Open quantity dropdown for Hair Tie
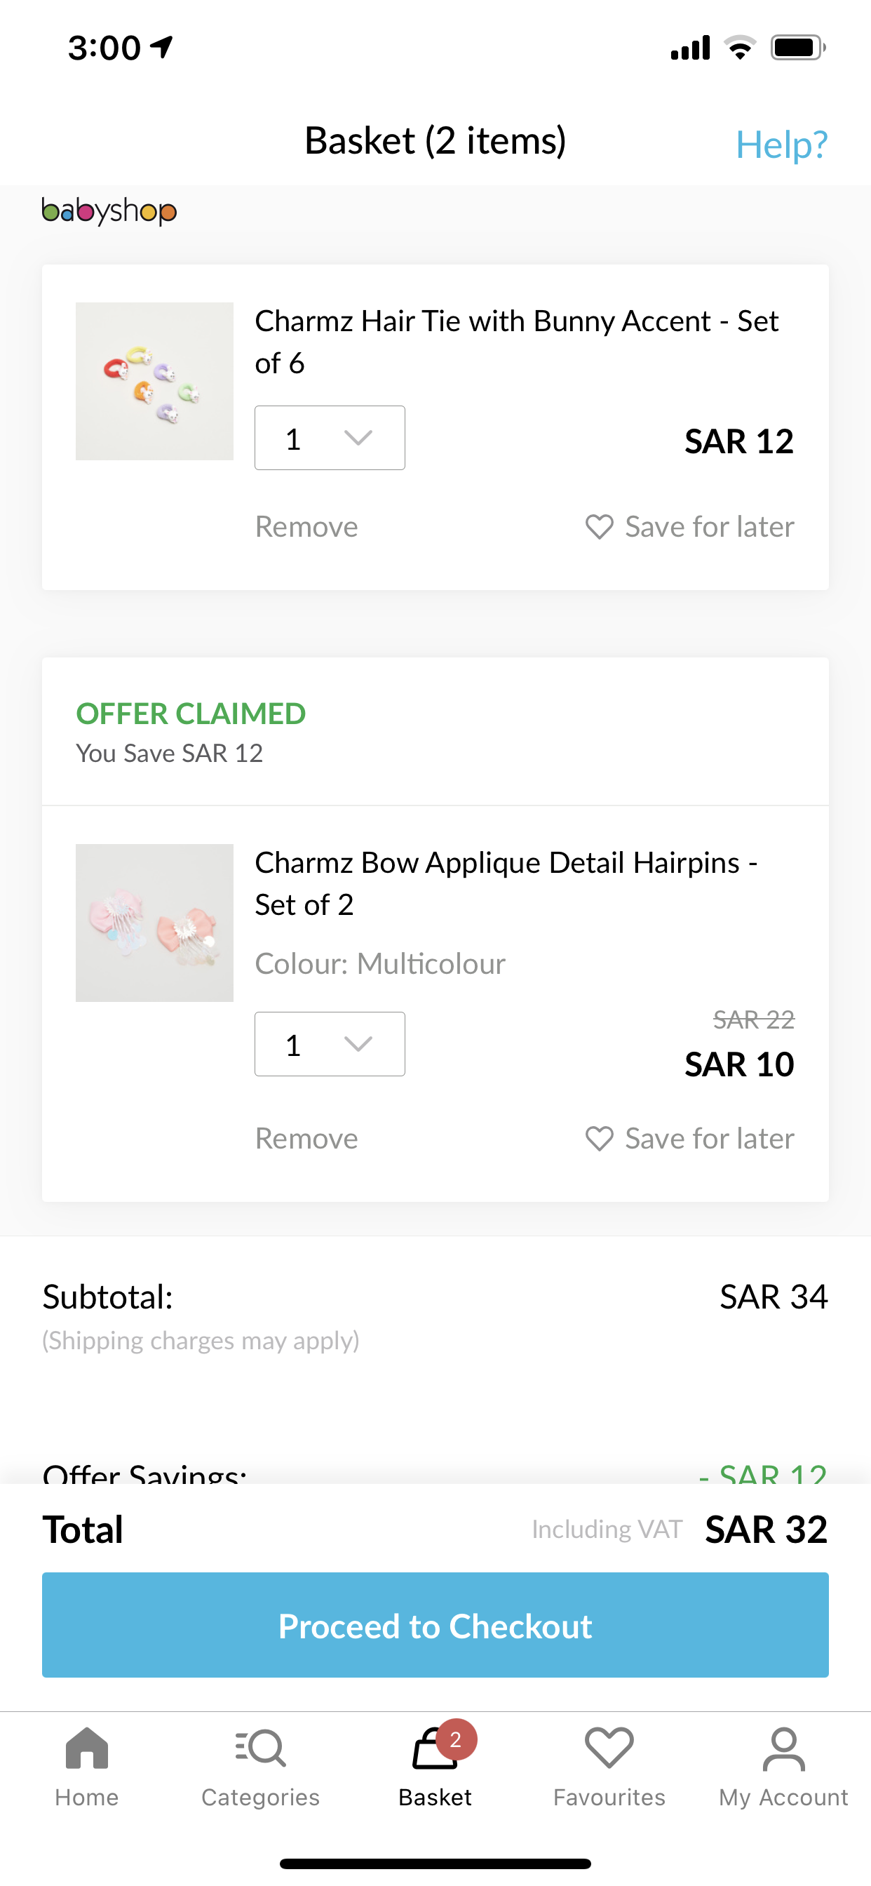 coord(330,438)
